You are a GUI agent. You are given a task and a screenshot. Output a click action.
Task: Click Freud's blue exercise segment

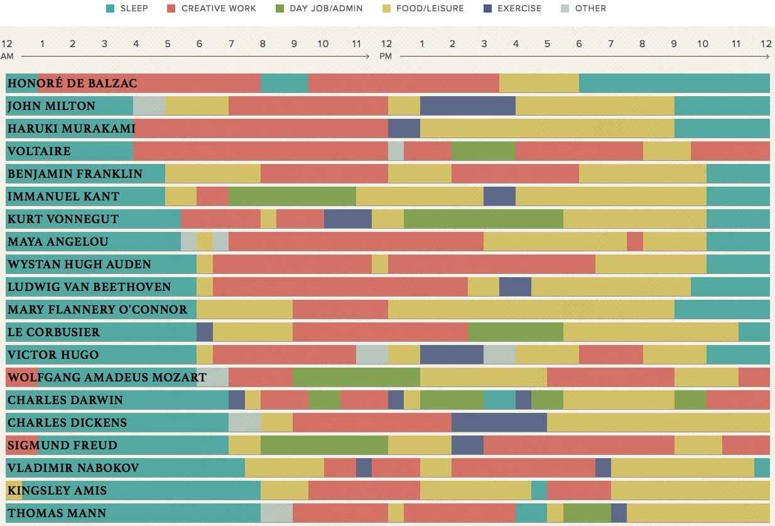tap(467, 445)
